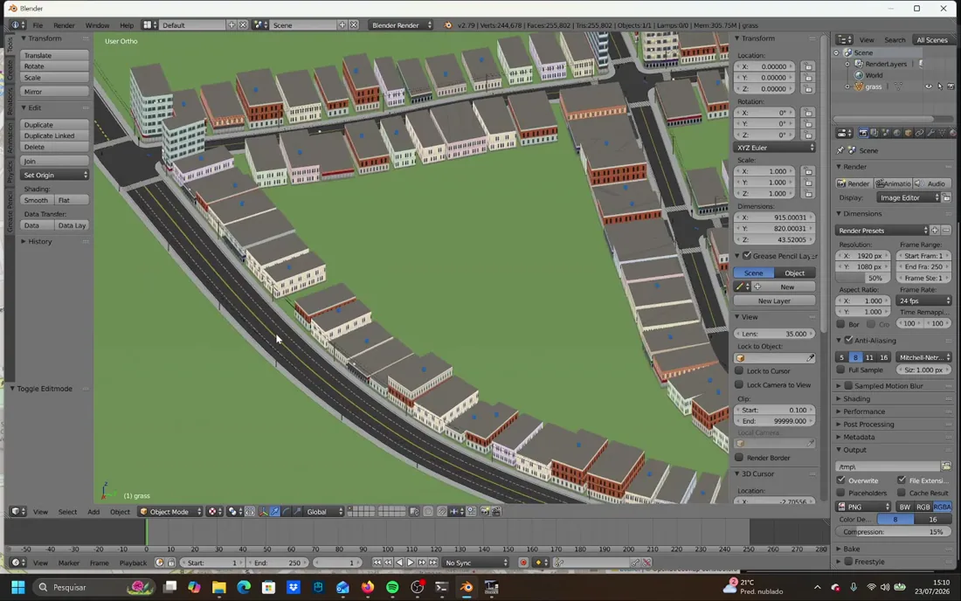Open Spotify from the taskbar
The width and height of the screenshot is (961, 601).
click(392, 587)
